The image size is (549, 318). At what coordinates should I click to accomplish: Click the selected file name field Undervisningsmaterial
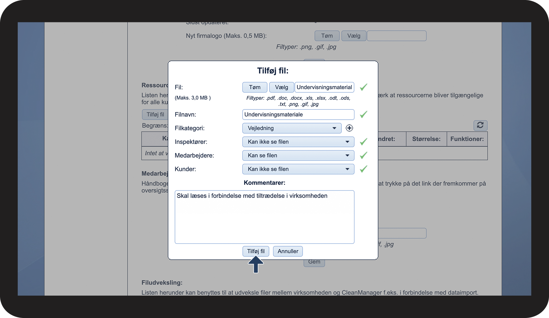coord(324,87)
